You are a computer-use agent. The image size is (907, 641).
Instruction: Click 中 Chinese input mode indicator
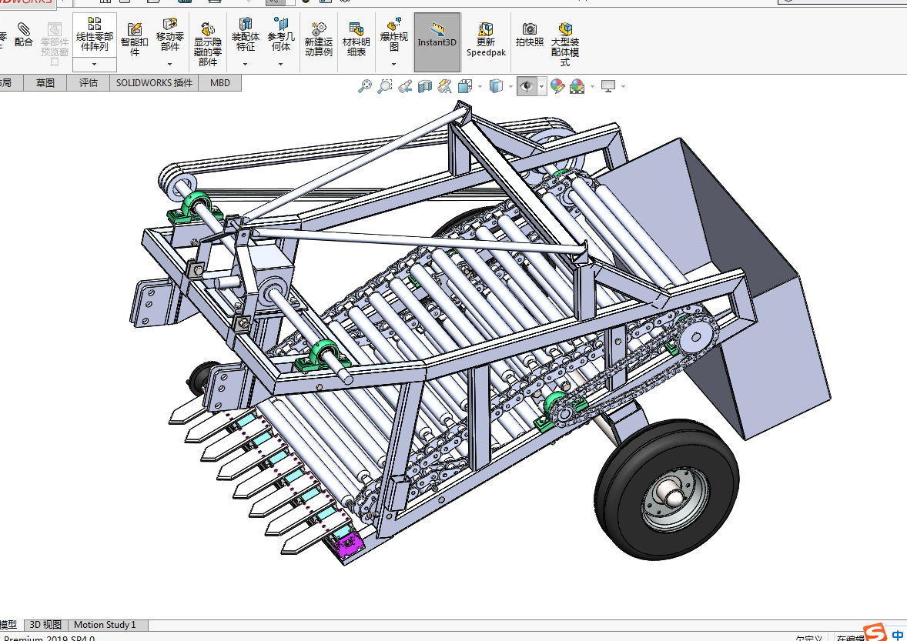click(x=897, y=635)
